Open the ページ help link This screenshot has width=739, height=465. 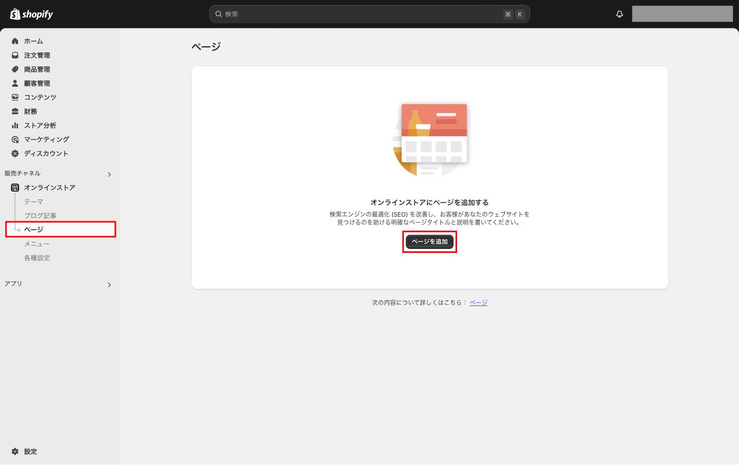click(478, 302)
